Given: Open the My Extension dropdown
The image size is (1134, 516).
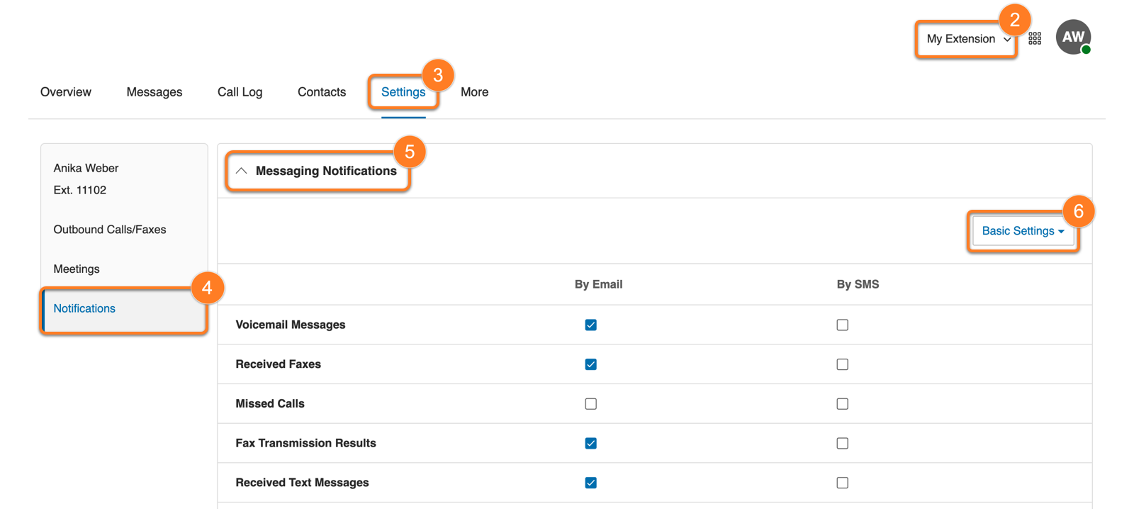Looking at the screenshot, I should click(x=967, y=39).
